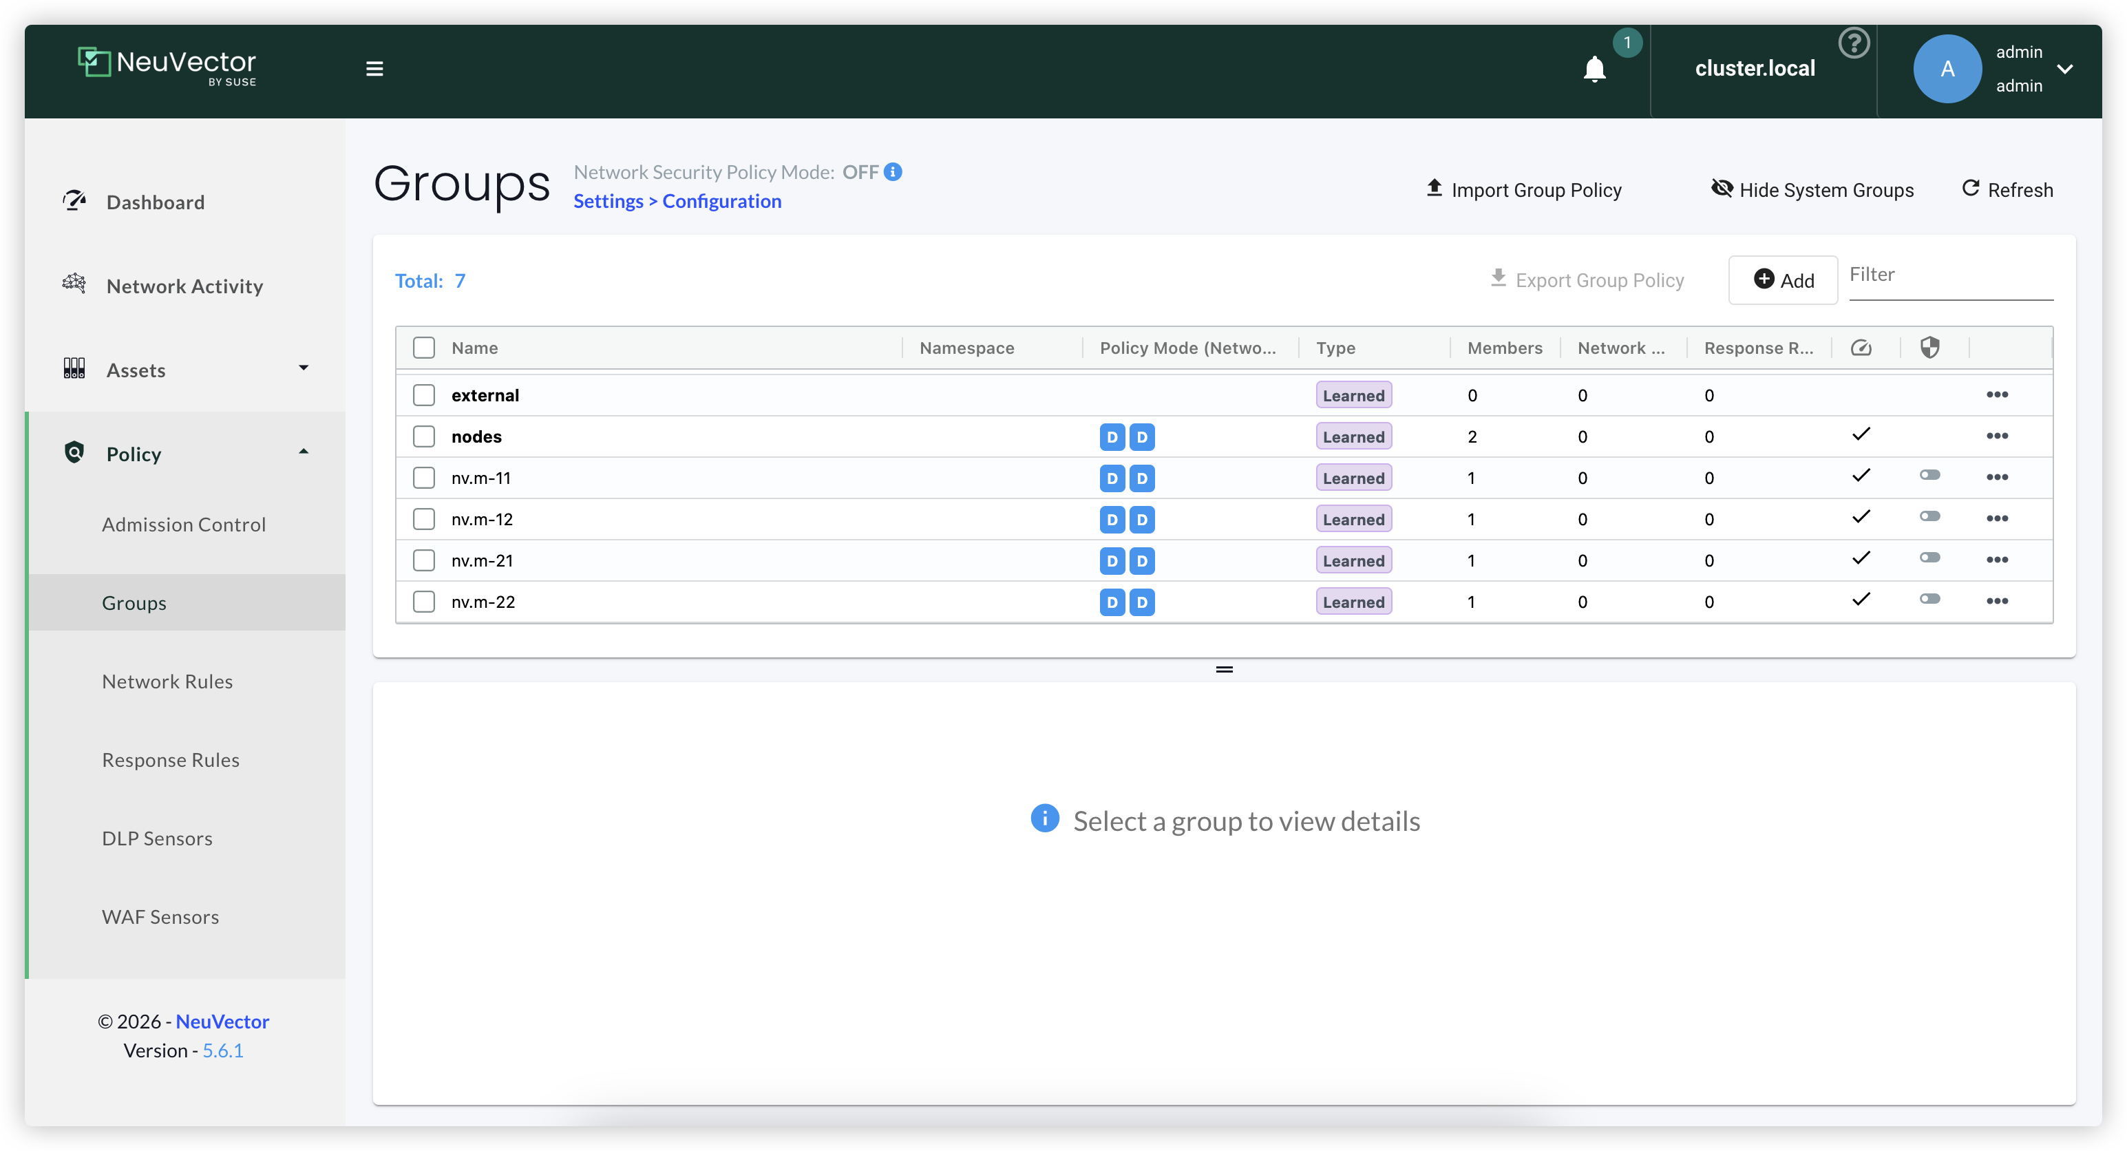
Task: Click the scorable checkmark for nv.m-12
Action: click(x=1861, y=517)
